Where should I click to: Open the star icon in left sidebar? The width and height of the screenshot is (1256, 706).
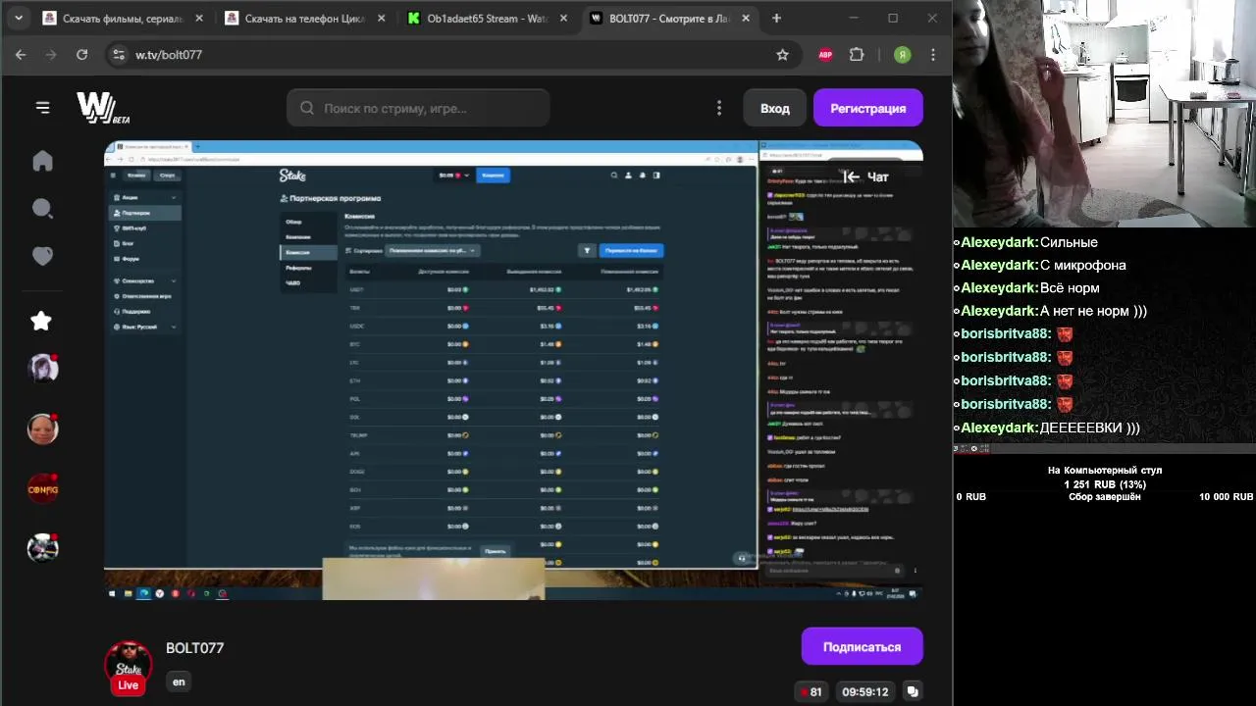click(41, 321)
